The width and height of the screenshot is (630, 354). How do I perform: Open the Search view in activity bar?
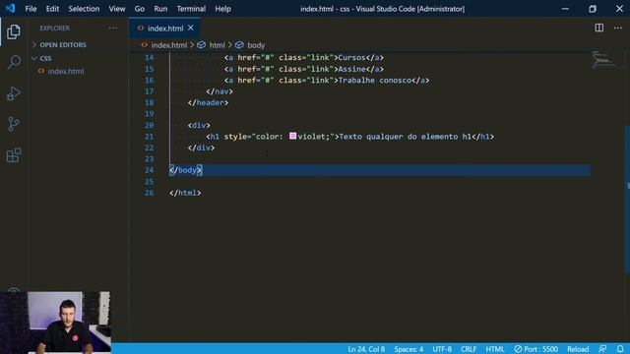click(x=13, y=62)
